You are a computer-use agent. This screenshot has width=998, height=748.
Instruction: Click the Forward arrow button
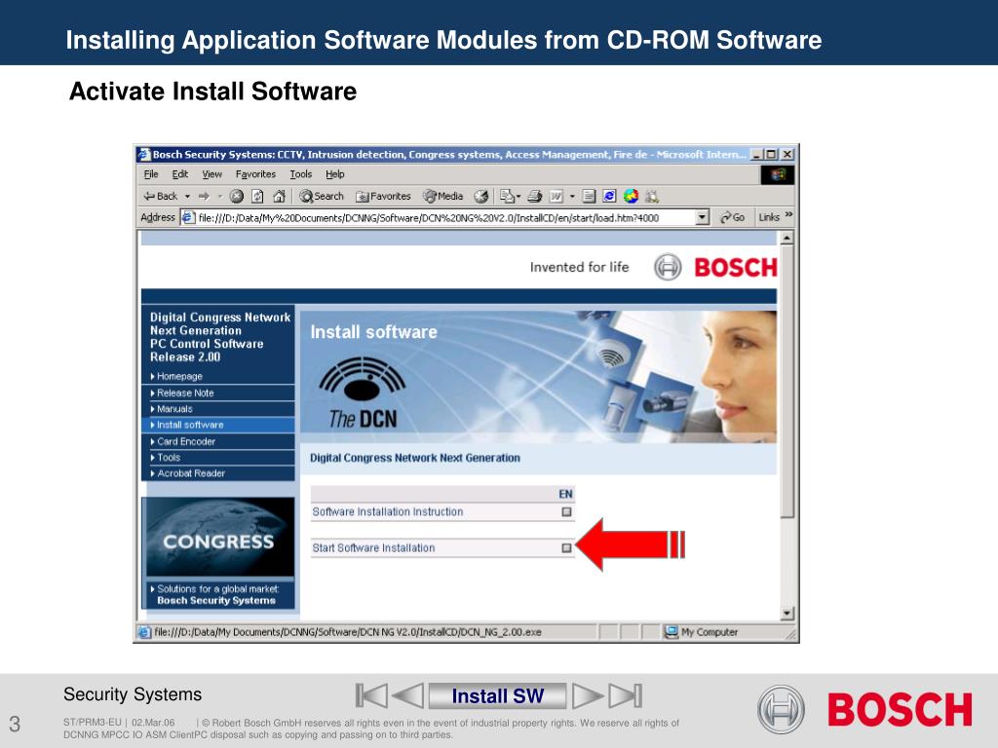click(205, 197)
